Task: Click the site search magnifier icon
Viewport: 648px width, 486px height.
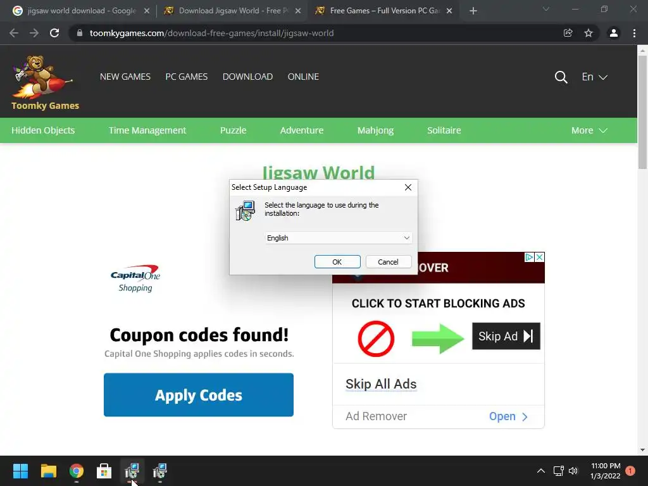Action: point(561,77)
